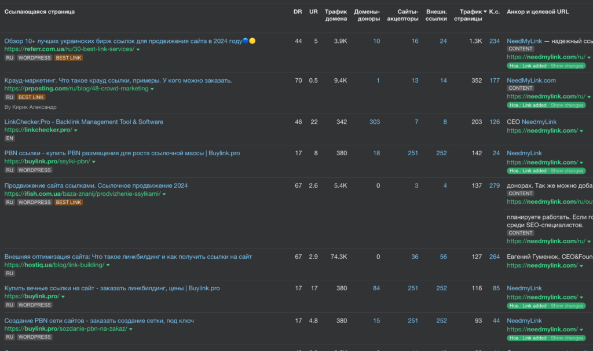593x351 pixels.
Task: Click the EN language badge
Action: pos(9,138)
